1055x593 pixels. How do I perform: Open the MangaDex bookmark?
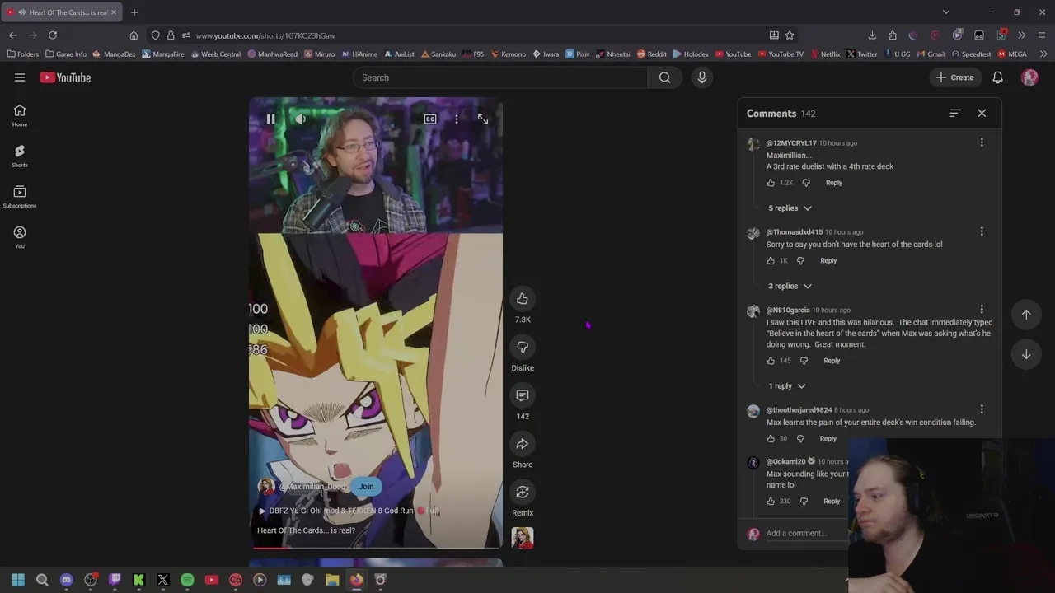coord(114,54)
